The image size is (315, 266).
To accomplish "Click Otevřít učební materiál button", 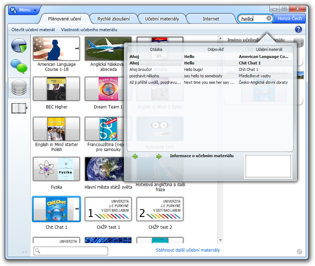I will (x=33, y=30).
